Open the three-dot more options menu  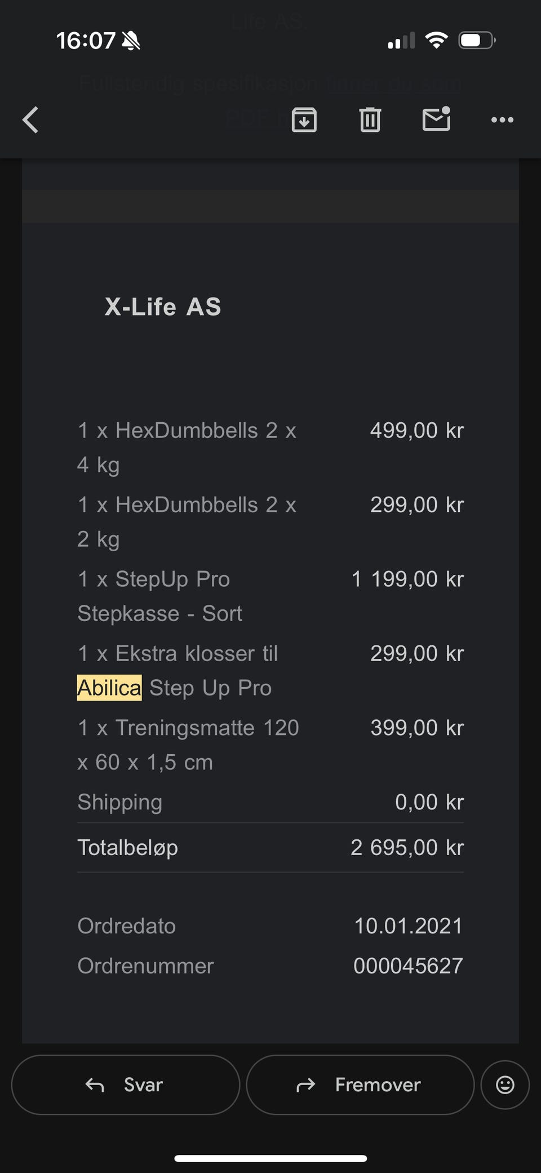502,119
